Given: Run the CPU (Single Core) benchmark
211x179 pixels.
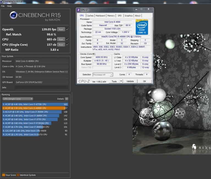Looking at the screenshot, I should tap(61, 45).
